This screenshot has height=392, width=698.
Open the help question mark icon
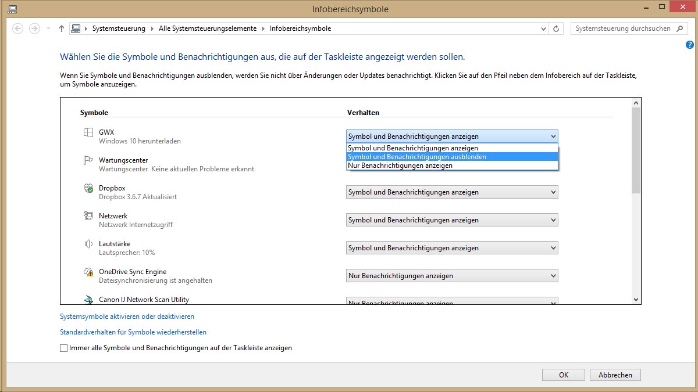[690, 45]
